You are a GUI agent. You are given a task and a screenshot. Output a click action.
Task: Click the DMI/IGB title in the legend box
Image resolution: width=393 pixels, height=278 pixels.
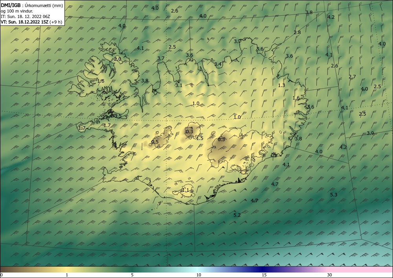click(x=10, y=6)
